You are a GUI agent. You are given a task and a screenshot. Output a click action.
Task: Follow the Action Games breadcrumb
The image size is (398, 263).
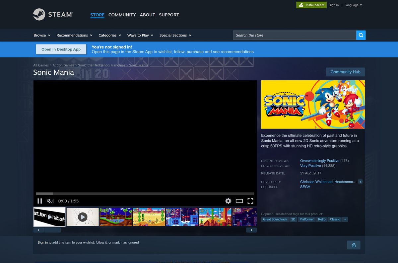(x=63, y=65)
